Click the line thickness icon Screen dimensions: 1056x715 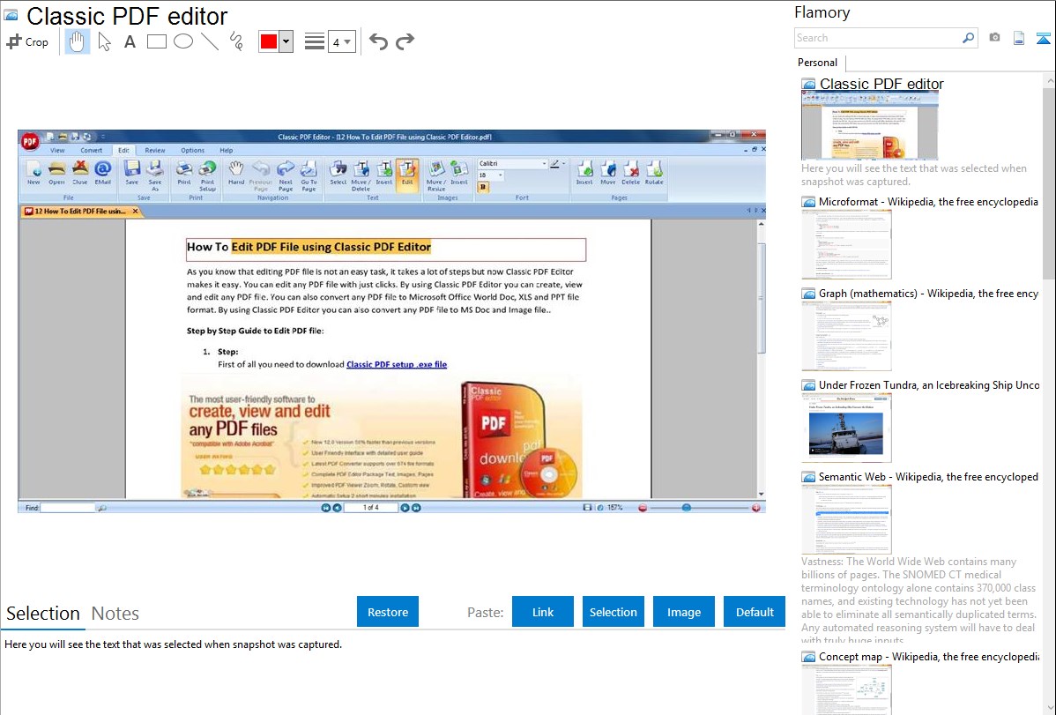pyautogui.click(x=315, y=41)
